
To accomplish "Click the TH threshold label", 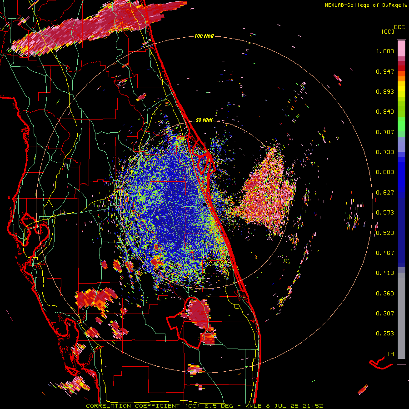I will pyautogui.click(x=390, y=354).
